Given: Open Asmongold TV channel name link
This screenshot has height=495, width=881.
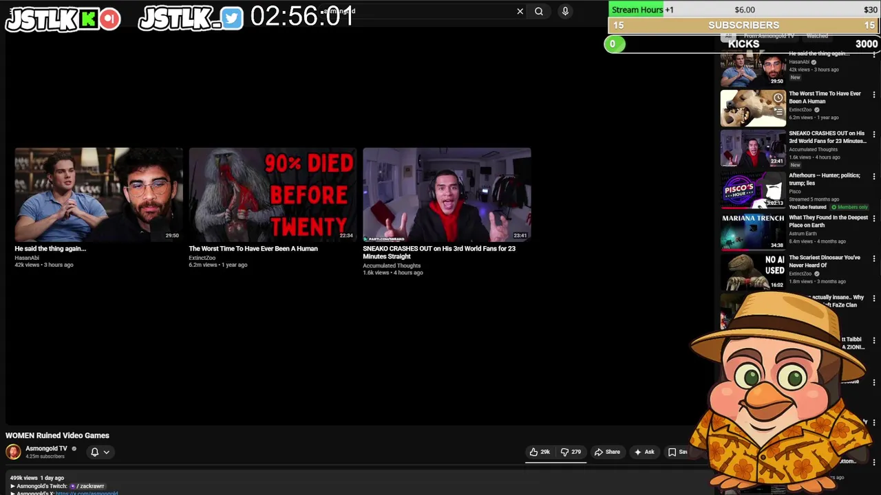Looking at the screenshot, I should tap(46, 448).
